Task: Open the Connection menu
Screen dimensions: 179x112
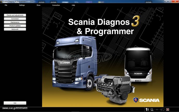Action: pos(56,5)
